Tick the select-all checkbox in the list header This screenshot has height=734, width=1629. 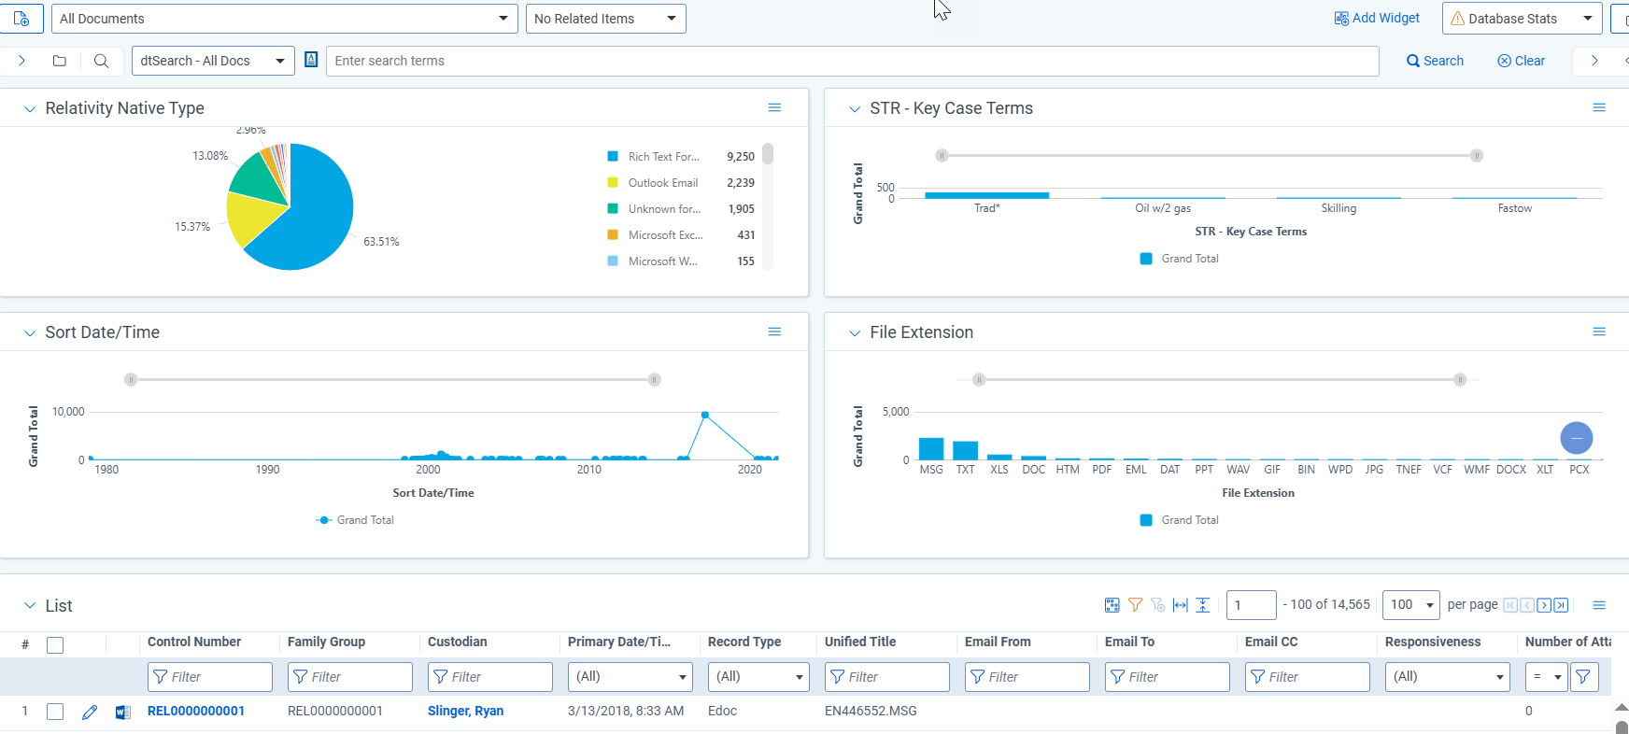pos(55,644)
